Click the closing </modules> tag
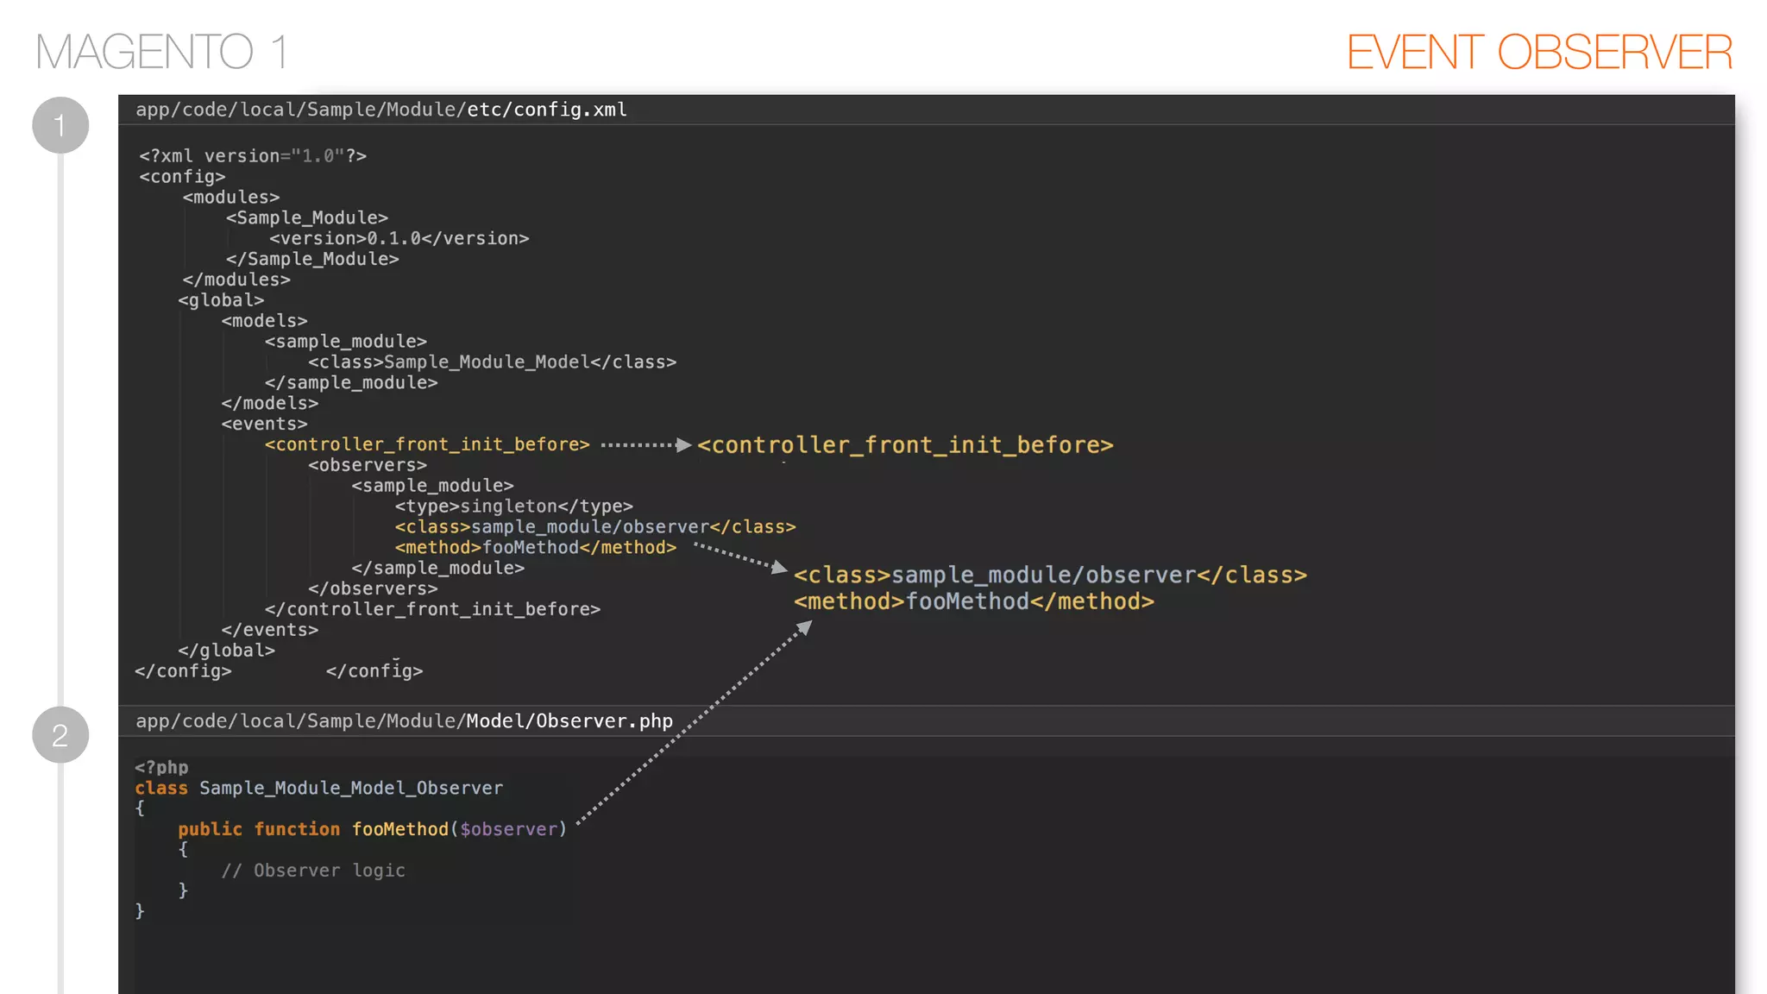The width and height of the screenshot is (1767, 994). click(x=236, y=280)
